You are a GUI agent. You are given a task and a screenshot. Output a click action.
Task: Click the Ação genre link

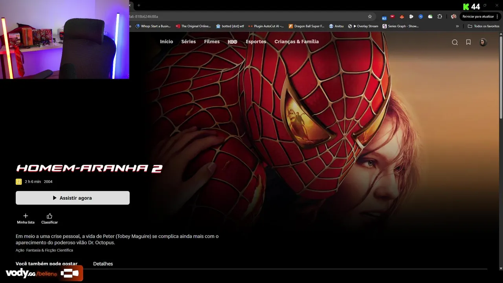tap(20, 250)
